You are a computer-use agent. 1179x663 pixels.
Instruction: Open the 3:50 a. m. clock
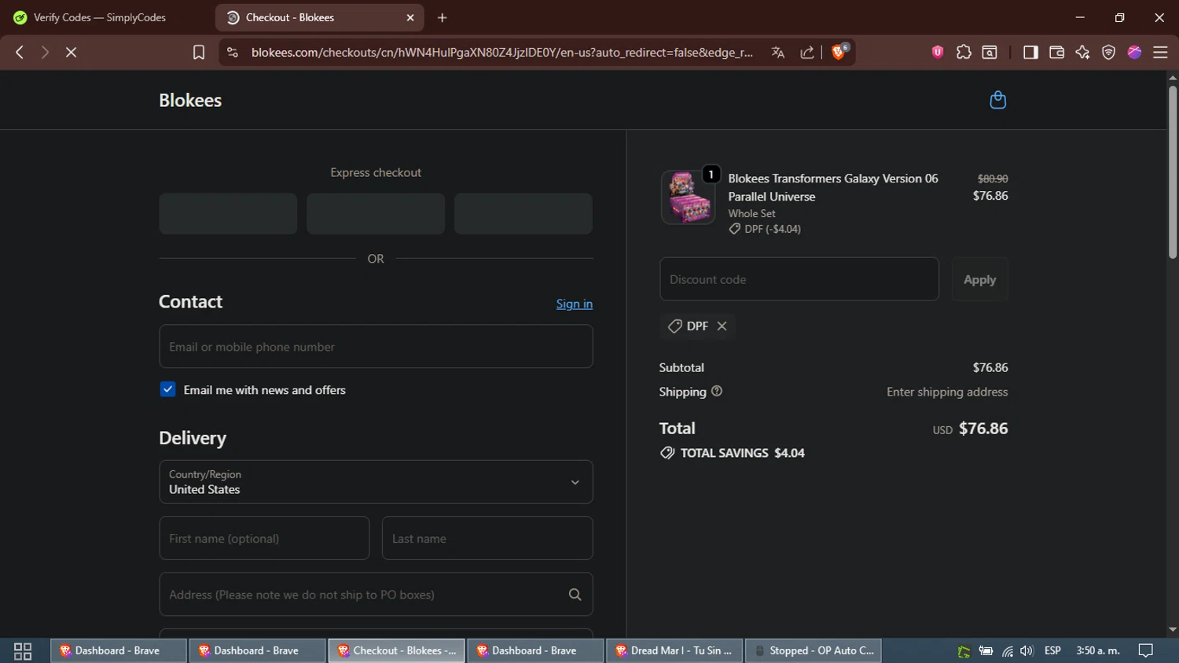(x=1098, y=650)
